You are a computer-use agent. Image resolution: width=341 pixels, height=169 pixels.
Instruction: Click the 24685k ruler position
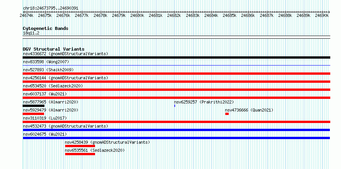click(x=230, y=16)
